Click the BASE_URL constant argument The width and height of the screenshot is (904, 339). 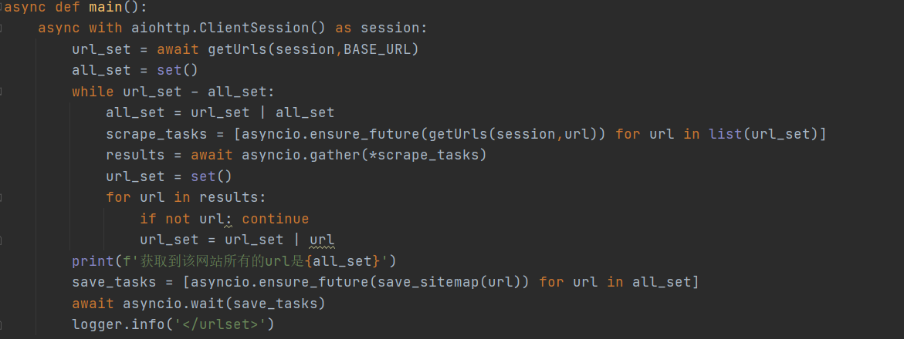[378, 49]
